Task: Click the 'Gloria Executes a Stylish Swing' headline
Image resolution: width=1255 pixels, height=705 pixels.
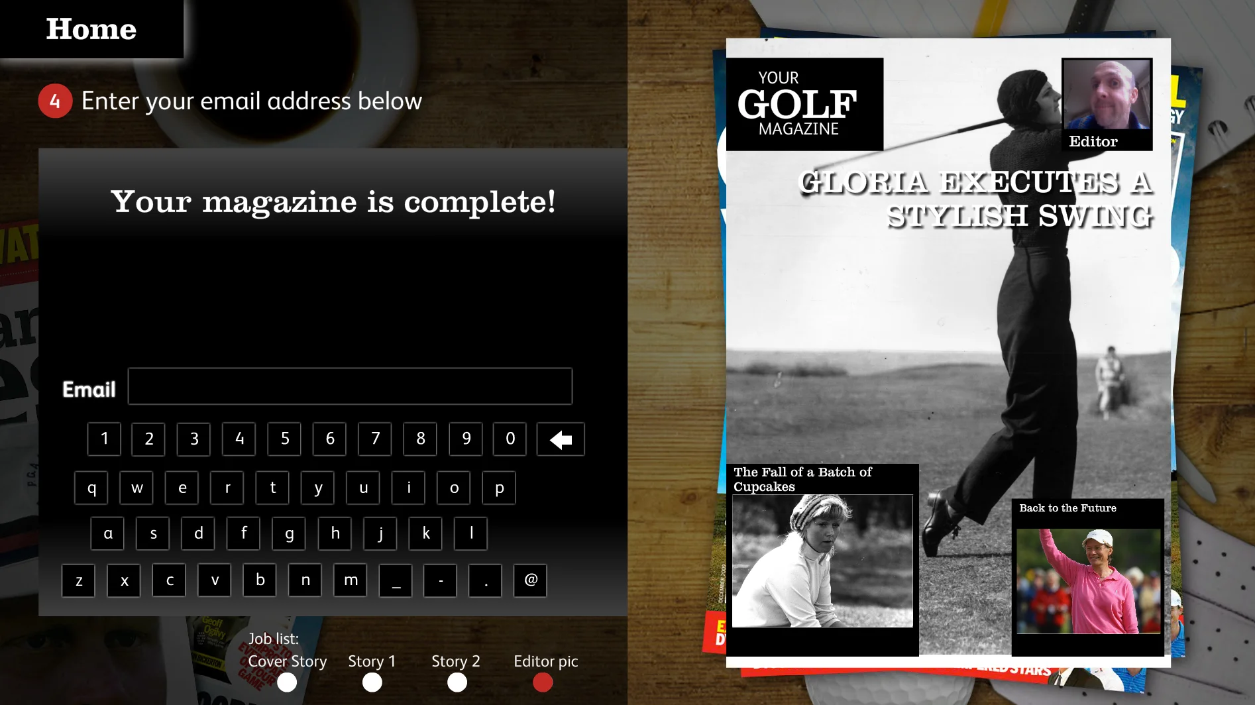Action: click(976, 199)
